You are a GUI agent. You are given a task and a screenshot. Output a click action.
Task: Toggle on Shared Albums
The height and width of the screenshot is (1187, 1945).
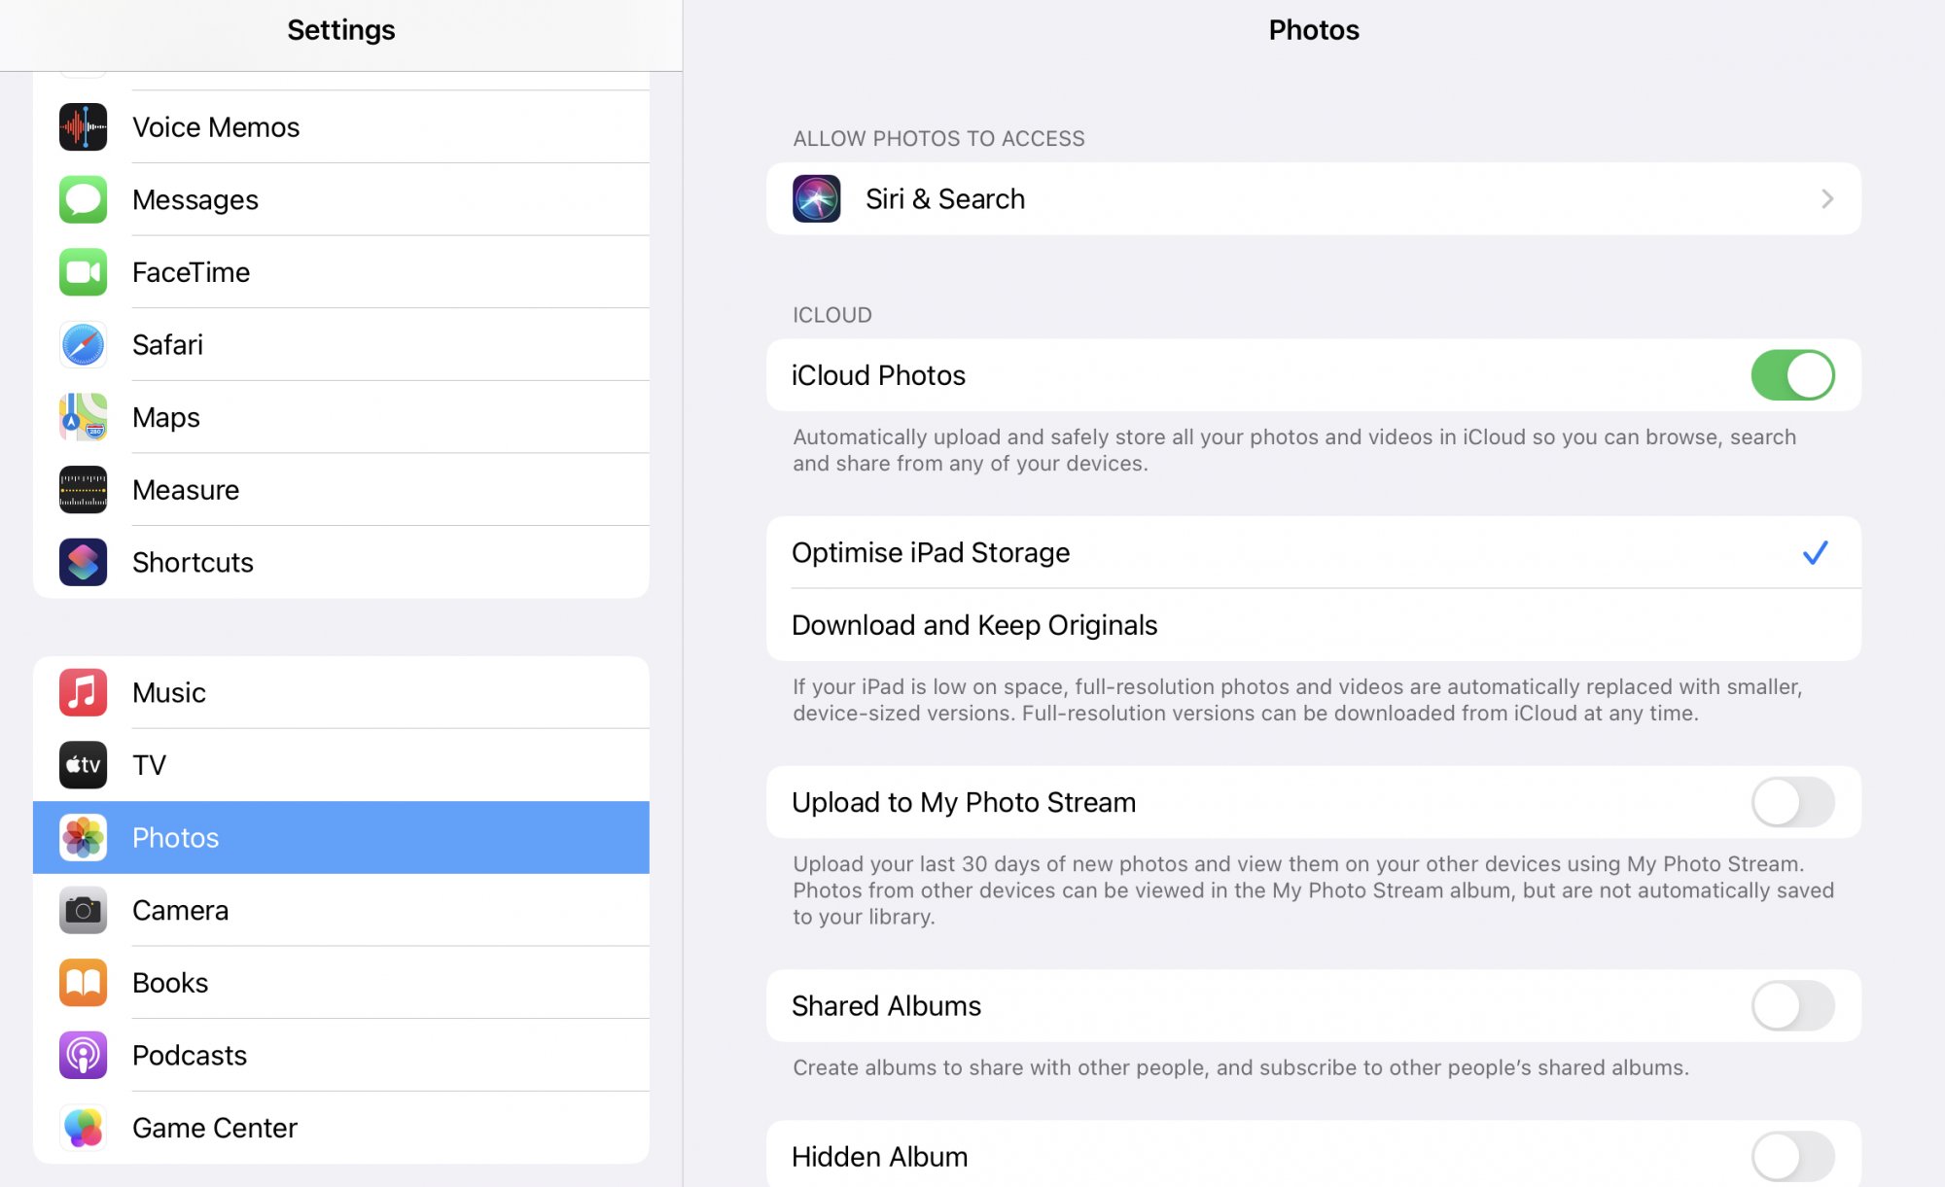pos(1791,1005)
